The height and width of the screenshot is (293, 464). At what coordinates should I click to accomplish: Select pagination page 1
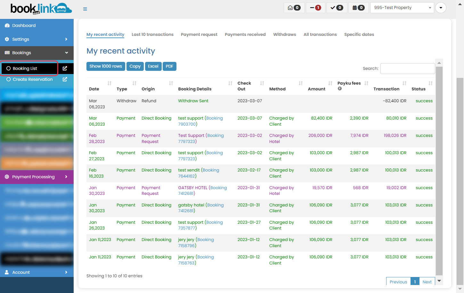415,281
